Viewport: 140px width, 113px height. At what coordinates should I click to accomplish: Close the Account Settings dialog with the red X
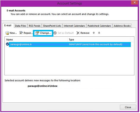[x=134, y=2]
